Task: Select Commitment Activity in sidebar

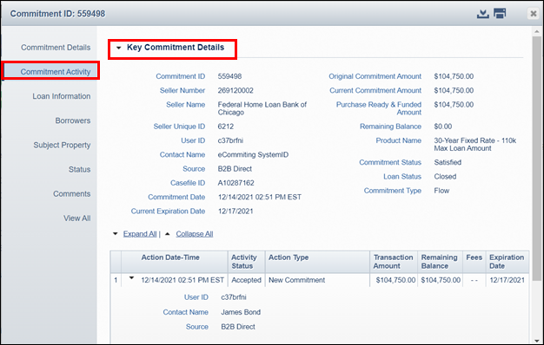Action: (50, 71)
